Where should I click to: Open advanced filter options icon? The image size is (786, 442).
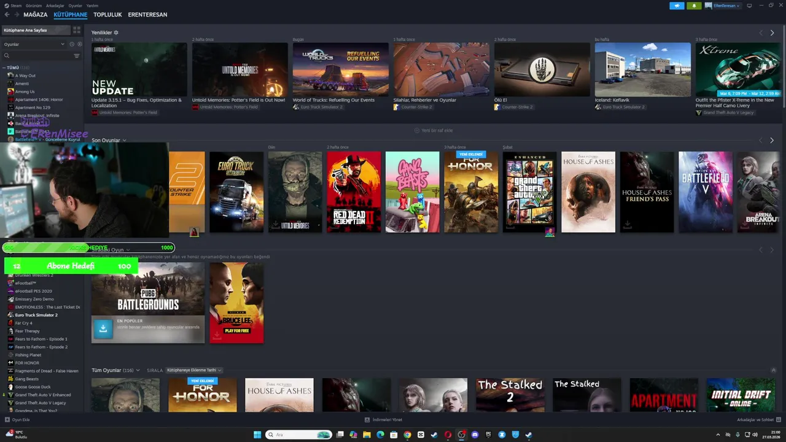[x=77, y=56]
